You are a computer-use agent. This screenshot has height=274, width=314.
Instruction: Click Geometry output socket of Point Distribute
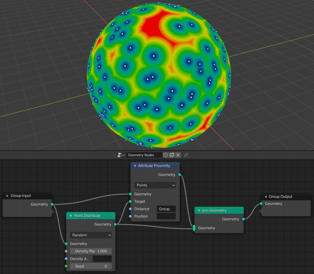click(115, 224)
